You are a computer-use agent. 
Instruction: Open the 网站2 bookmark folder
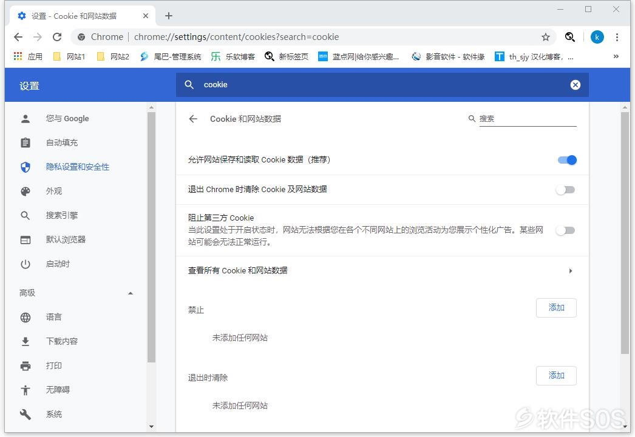coord(113,56)
